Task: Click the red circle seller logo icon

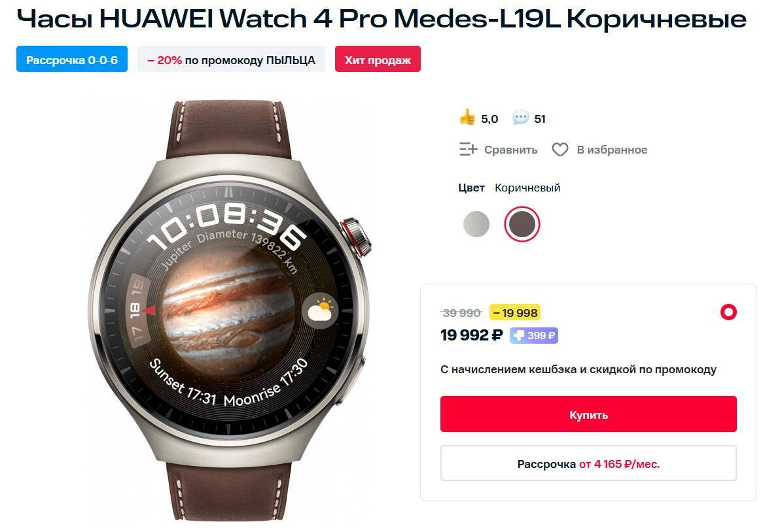Action: click(x=728, y=312)
